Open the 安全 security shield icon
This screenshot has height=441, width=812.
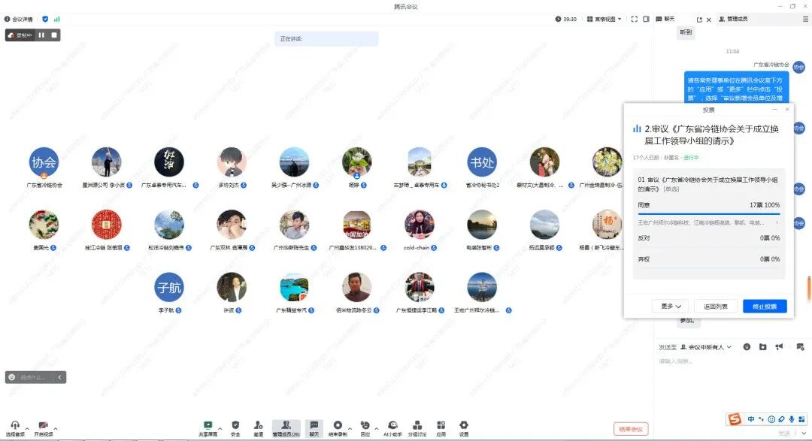coord(235,428)
